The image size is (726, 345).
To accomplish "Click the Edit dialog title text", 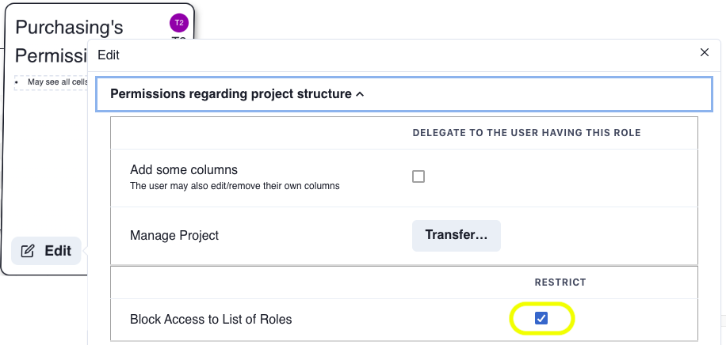I will pos(109,55).
